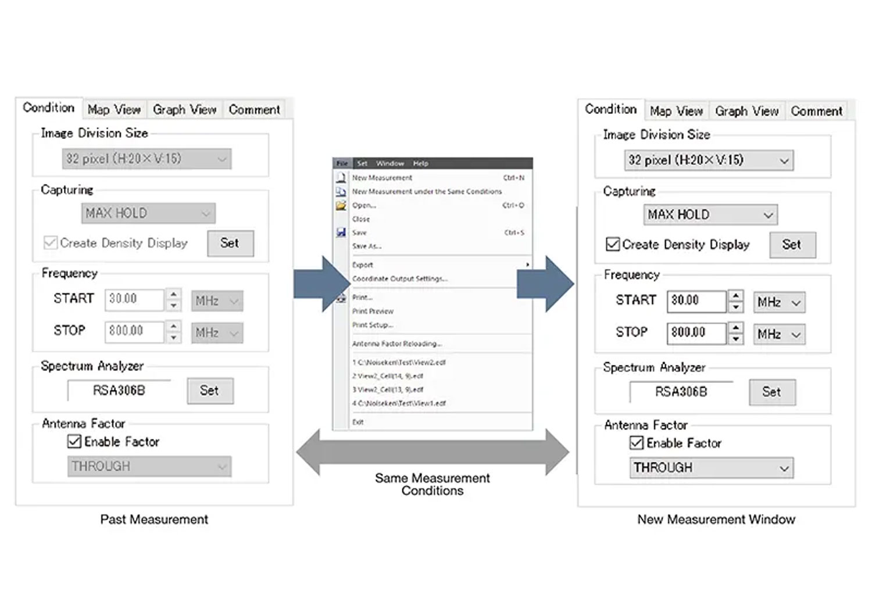This screenshot has width=872, height=616.
Task: Uncheck Create Density Display in New Measurement Window
Action: (612, 245)
